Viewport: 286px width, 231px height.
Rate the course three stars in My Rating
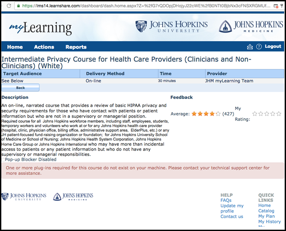(x=267, y=114)
